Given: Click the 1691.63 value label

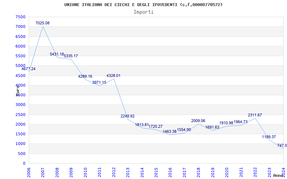Looking at the screenshot, I should click(212, 127).
